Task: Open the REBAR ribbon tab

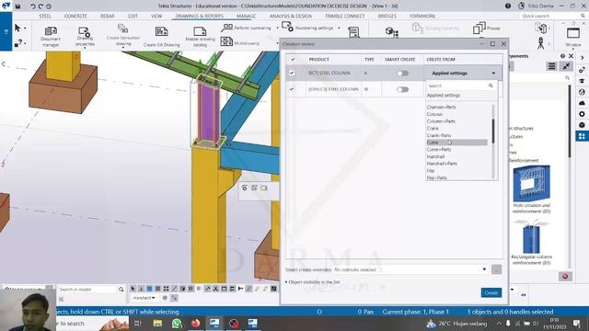Action: coord(107,17)
